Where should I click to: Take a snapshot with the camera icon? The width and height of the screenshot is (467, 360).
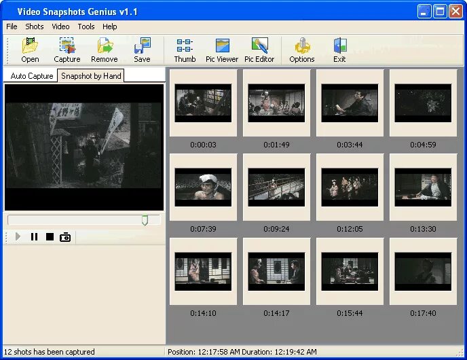pyautogui.click(x=65, y=237)
